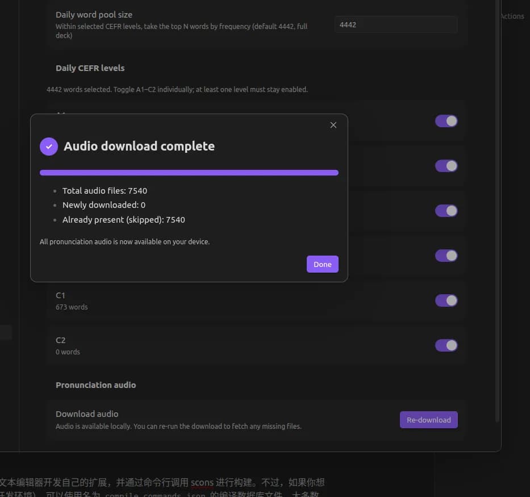Click the Download audio setting label
530x497 pixels.
click(x=87, y=414)
